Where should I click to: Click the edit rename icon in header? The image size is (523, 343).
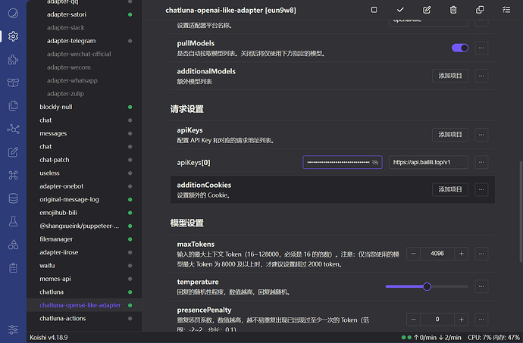[427, 10]
